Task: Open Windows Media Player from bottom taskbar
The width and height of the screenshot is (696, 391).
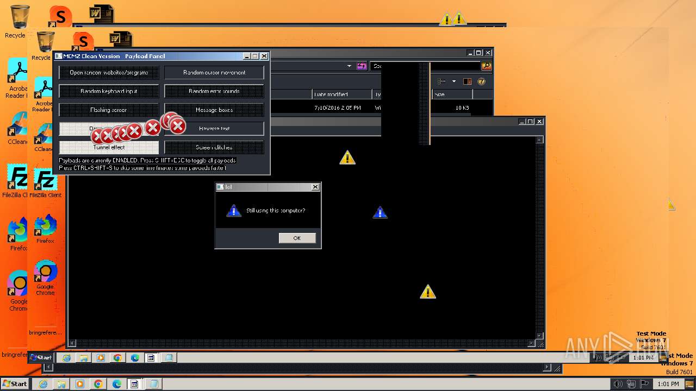Action: 80,384
